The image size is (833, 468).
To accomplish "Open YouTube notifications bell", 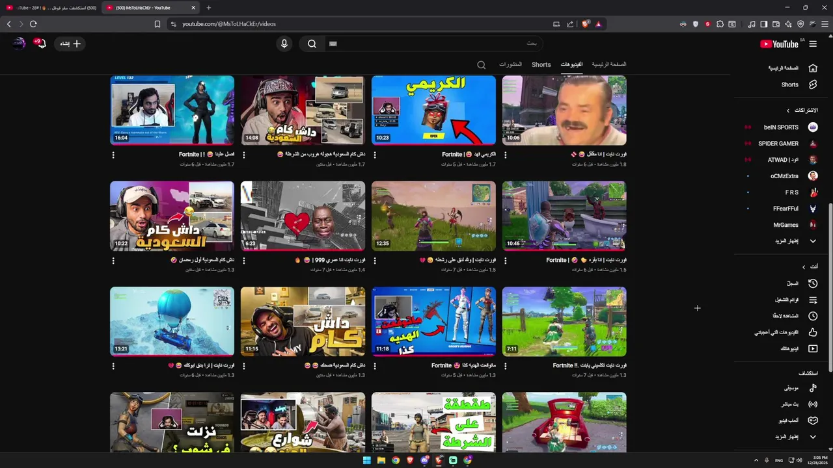I will click(x=41, y=44).
